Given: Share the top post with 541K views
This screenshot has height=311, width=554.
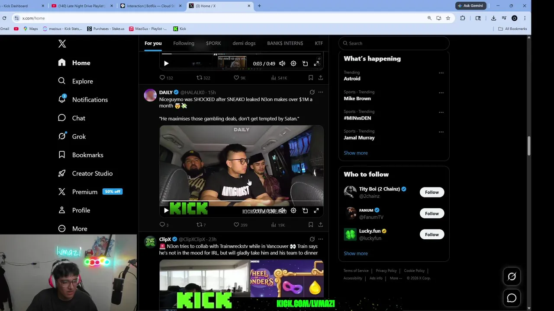Looking at the screenshot, I should click(x=321, y=78).
